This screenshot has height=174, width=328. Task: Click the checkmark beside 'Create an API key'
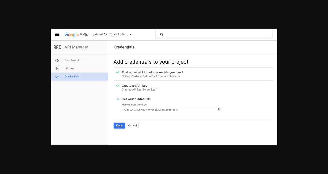[118, 85]
